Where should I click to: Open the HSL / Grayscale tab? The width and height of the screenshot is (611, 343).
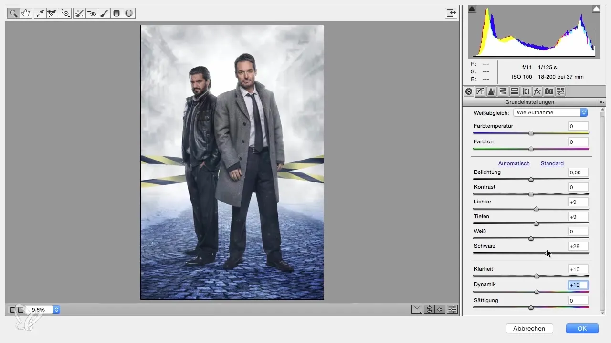tap(503, 91)
